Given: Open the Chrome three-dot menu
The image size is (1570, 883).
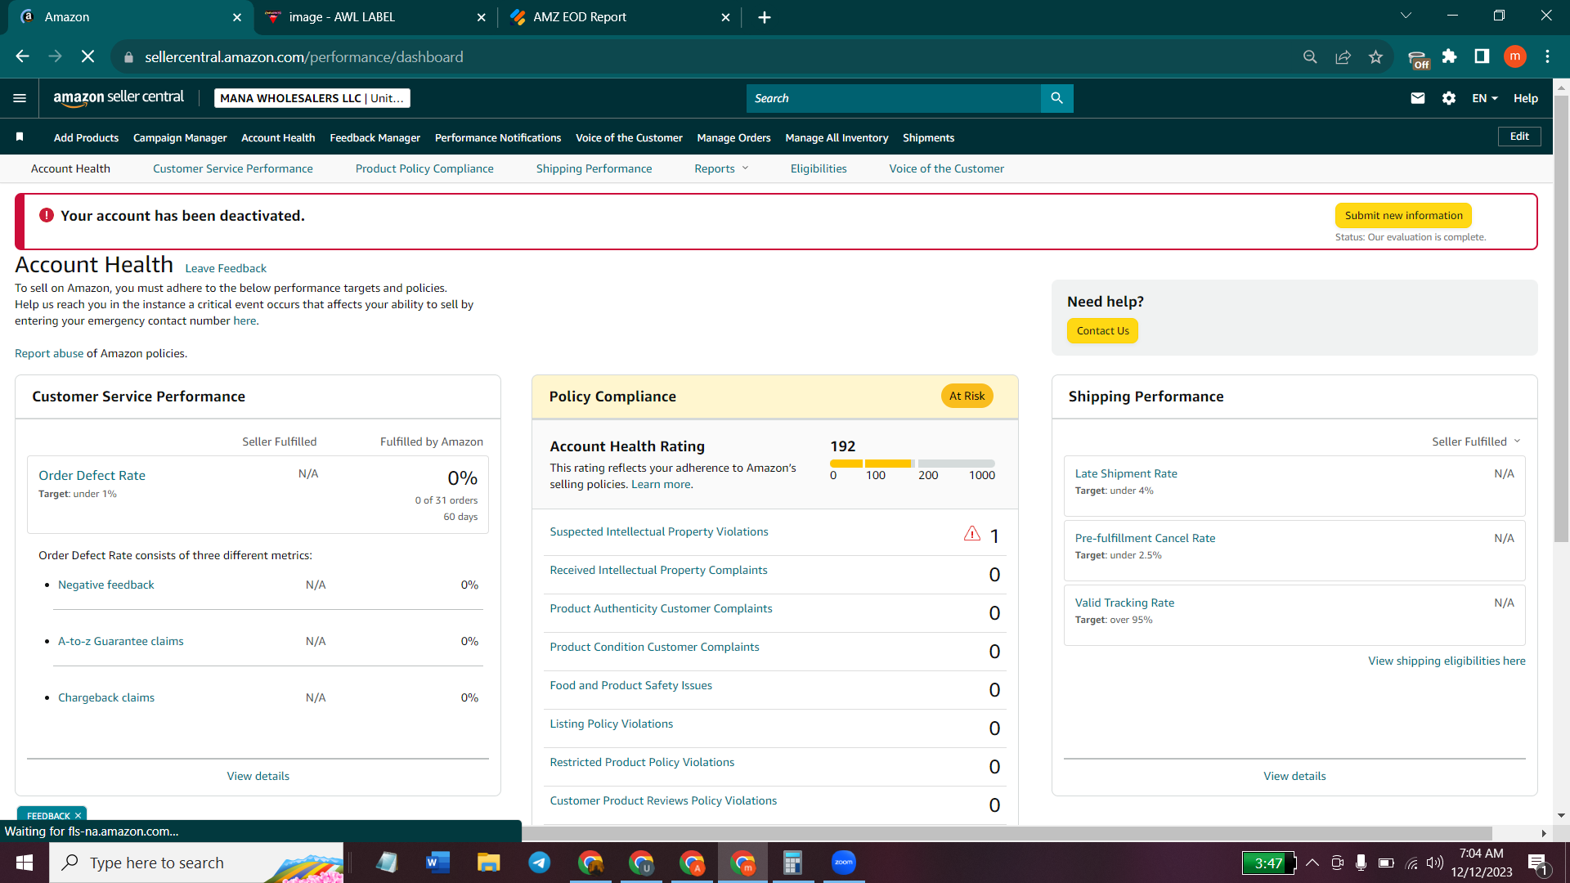Looking at the screenshot, I should click(x=1547, y=56).
